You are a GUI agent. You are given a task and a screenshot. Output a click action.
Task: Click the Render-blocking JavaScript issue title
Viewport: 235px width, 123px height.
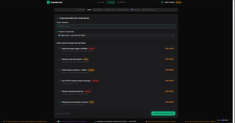(73, 92)
